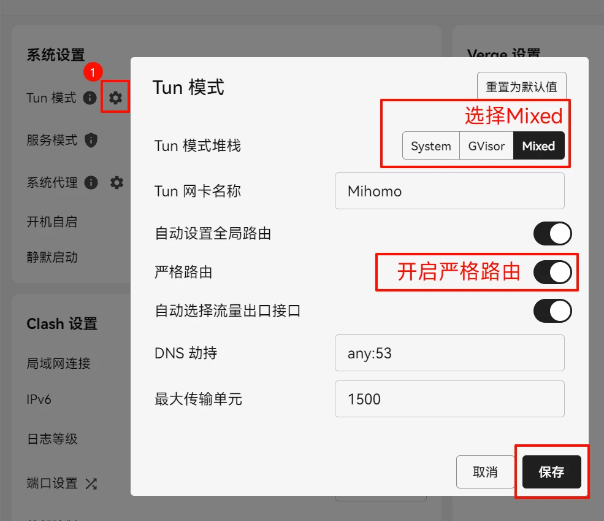This screenshot has height=521, width=604.
Task: Click shuffle icon next to 端口设置
Action: click(91, 483)
